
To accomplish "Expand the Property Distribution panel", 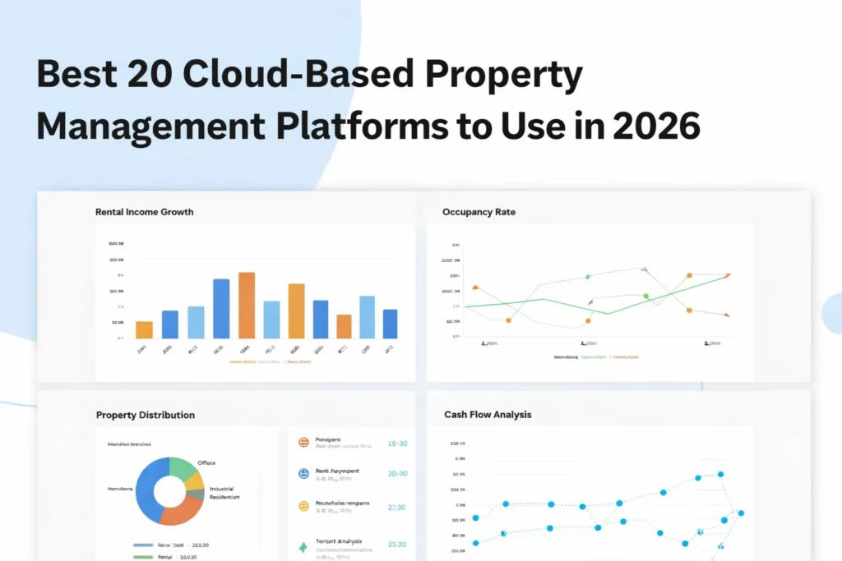I will [x=146, y=415].
